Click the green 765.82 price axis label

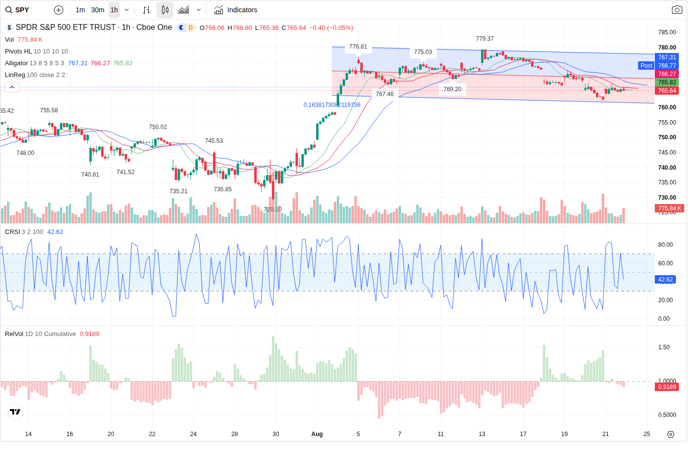click(667, 82)
